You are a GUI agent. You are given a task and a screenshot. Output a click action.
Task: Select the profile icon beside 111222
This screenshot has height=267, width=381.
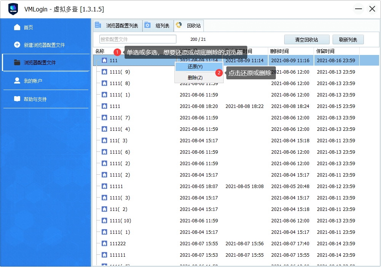pyautogui.click(x=104, y=243)
